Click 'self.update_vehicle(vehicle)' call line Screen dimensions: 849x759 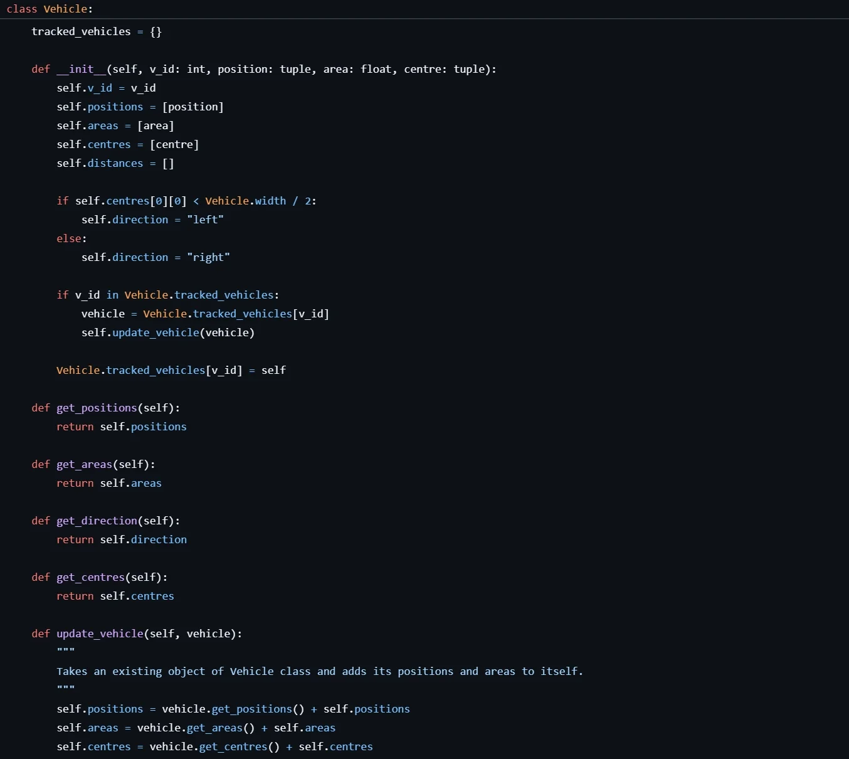tap(168, 332)
